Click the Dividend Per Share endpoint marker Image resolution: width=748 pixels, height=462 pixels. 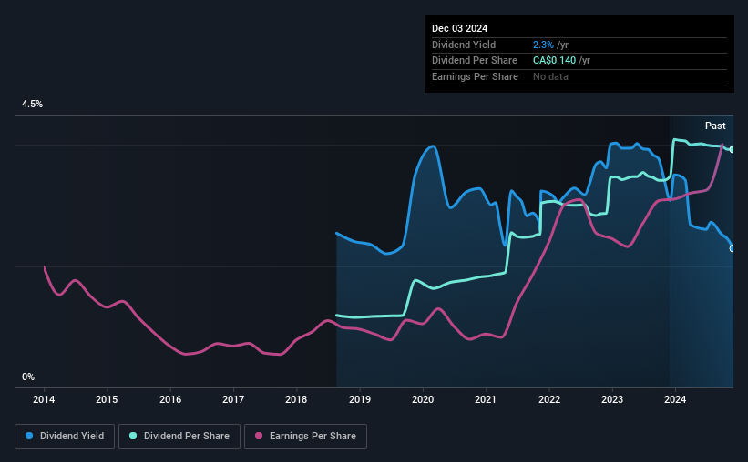click(733, 149)
